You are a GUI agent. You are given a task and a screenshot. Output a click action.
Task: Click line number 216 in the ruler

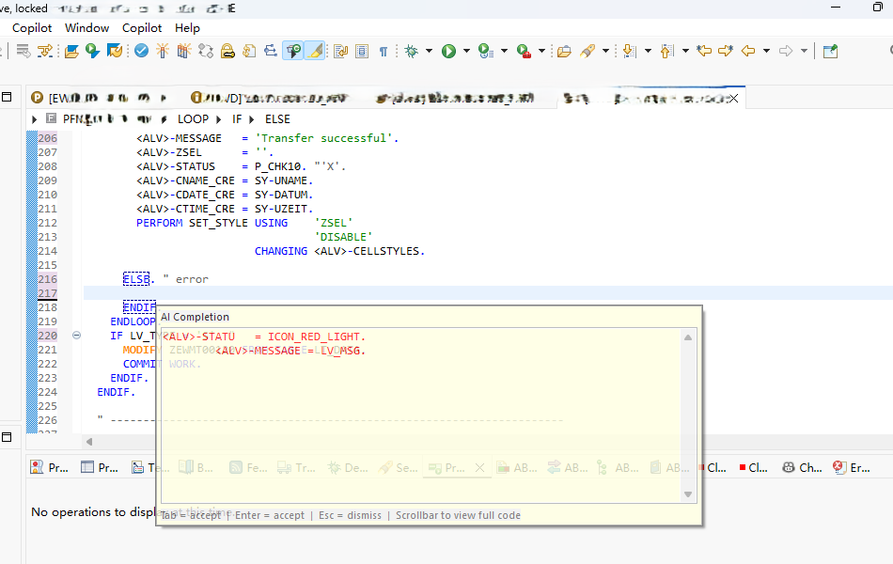47,279
